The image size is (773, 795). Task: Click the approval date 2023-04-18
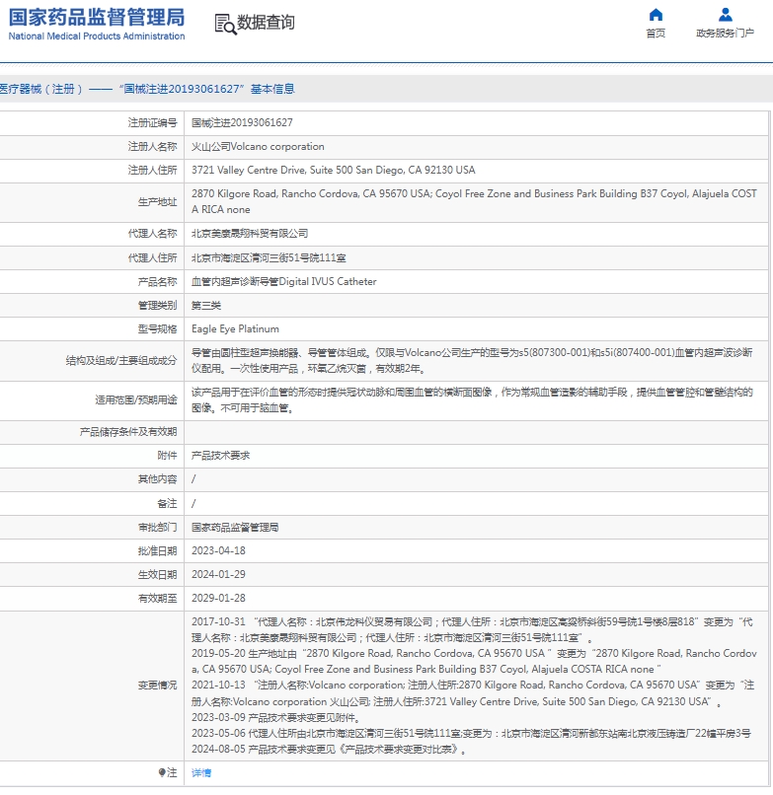(218, 550)
